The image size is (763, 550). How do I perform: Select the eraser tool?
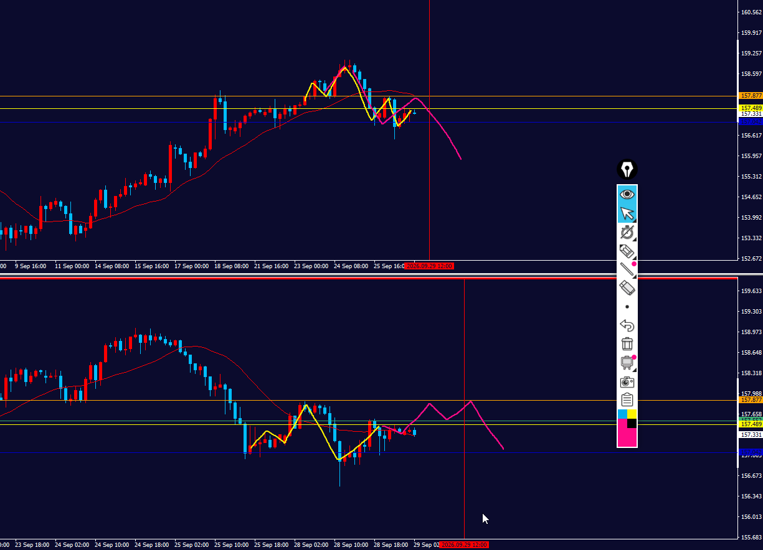[627, 288]
